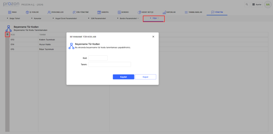Image resolution: width=273 pixels, height=134 pixels.
Task: Click the plus icon to add a code
Action: pyautogui.click(x=7, y=35)
